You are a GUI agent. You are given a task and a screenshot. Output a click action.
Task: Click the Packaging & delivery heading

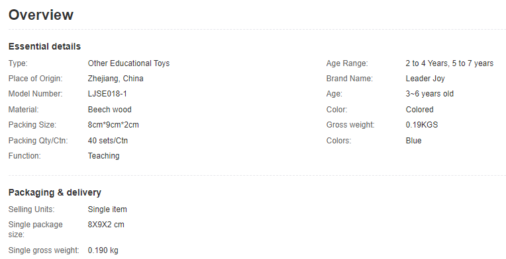(x=55, y=192)
